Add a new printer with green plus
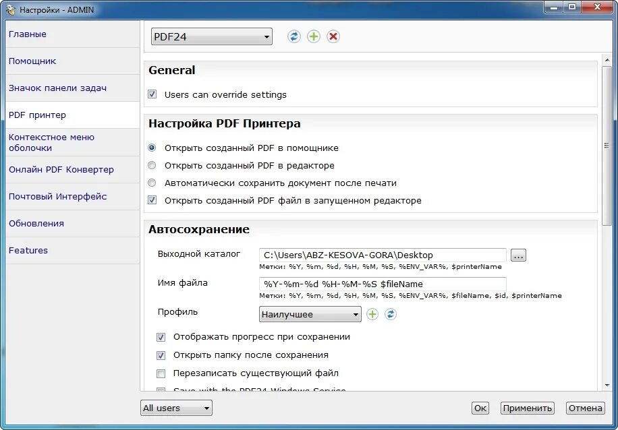Viewport: 618px width, 430px height. click(x=314, y=36)
